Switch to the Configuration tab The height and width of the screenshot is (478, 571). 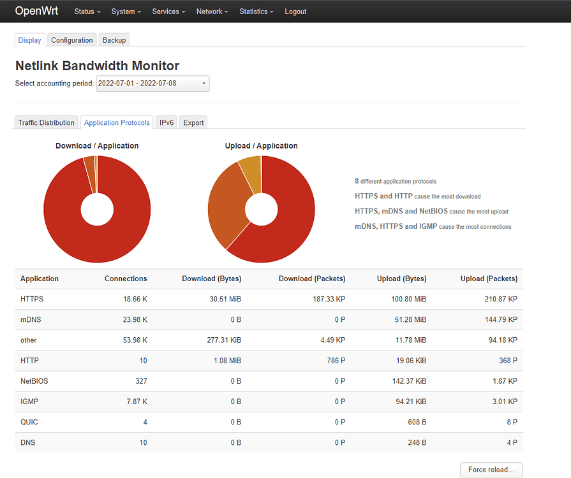click(x=71, y=40)
